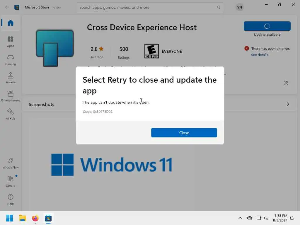Click the search magnifier icon
Image resolution: width=300 pixels, height=225 pixels.
(x=218, y=7)
